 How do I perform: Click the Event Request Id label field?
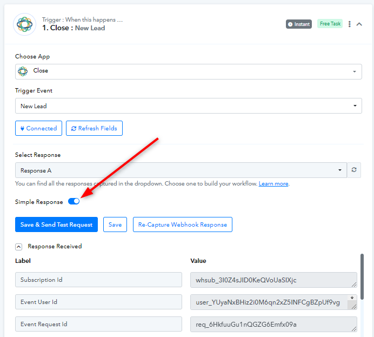tap(98, 324)
